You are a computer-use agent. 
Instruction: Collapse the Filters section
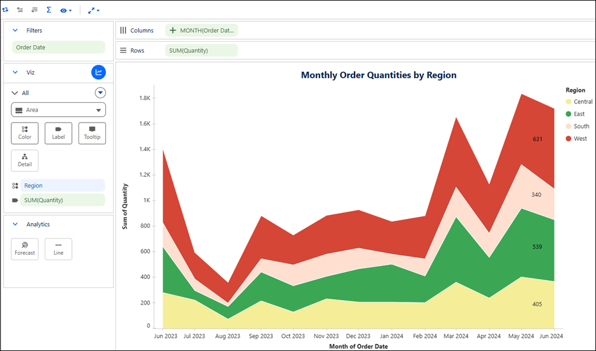pyautogui.click(x=15, y=30)
